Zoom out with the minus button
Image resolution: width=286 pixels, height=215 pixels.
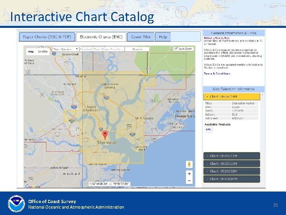189,181
